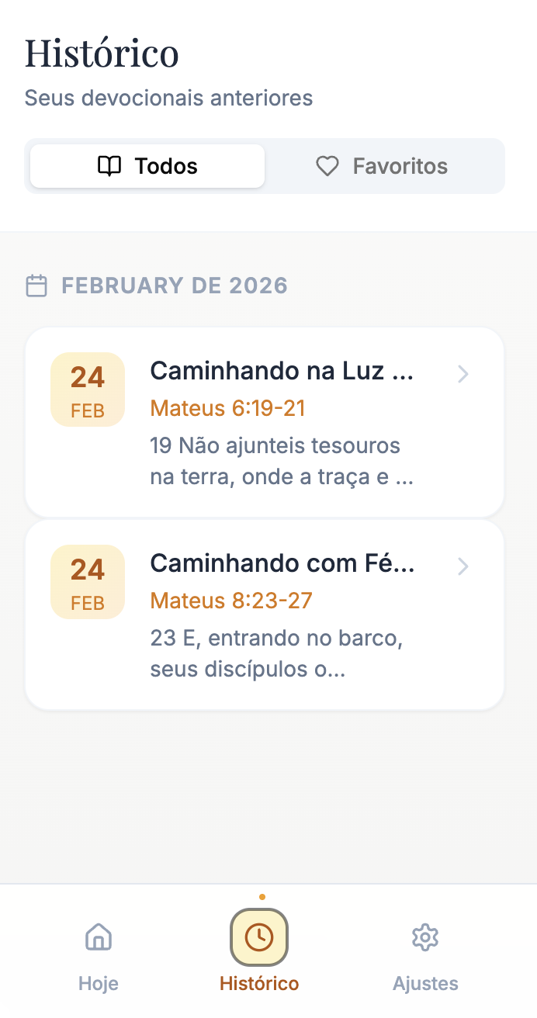This screenshot has width=537, height=1018.
Task: Expand the Caminhando com Fé entry chevron
Action: tap(463, 566)
